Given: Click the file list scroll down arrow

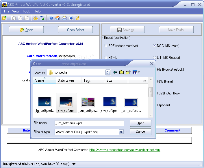Looking at the screenshot, I should [x=151, y=115].
